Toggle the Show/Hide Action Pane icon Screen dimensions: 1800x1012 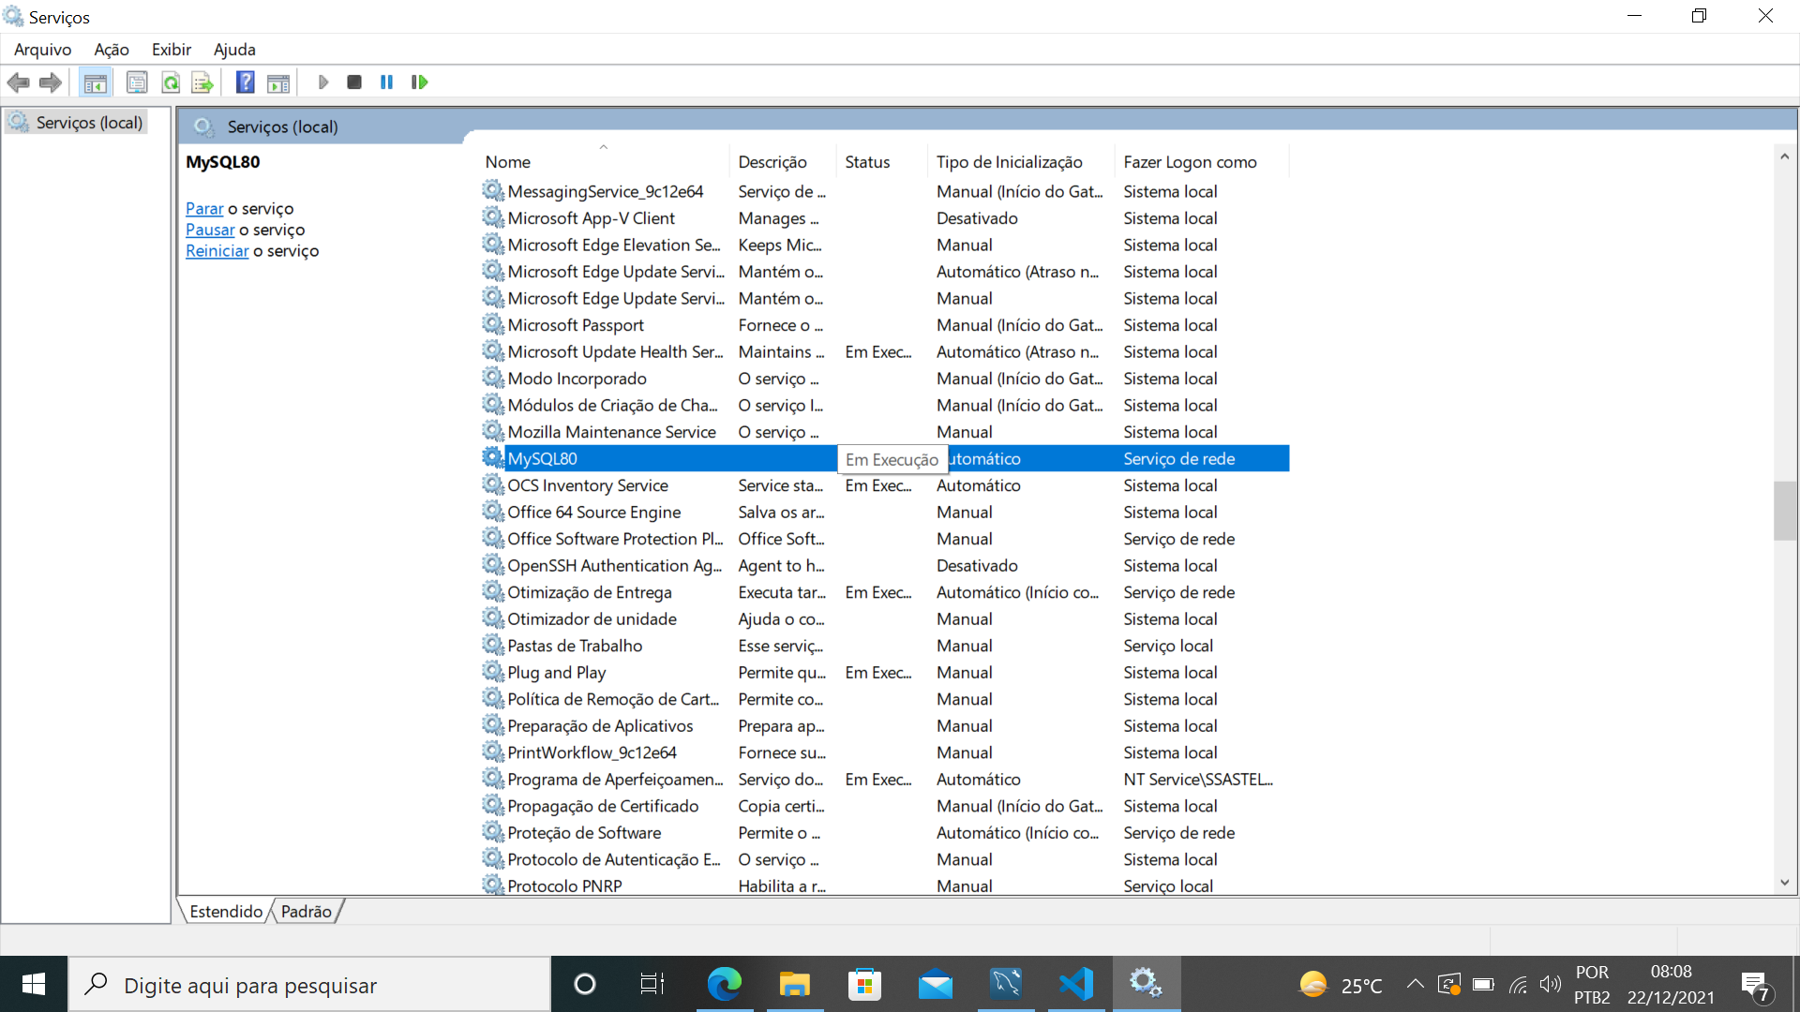(278, 82)
